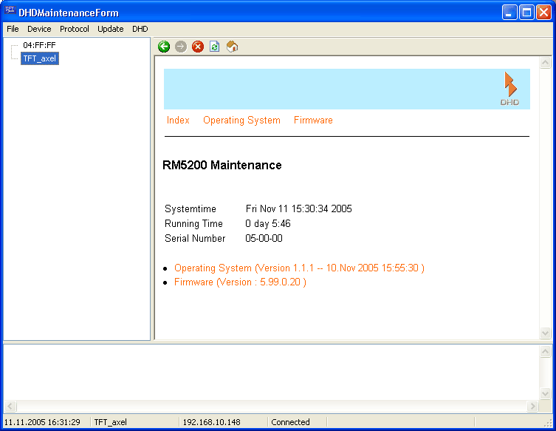556x431 pixels.
Task: Click the Systemtime label
Action: click(x=191, y=208)
